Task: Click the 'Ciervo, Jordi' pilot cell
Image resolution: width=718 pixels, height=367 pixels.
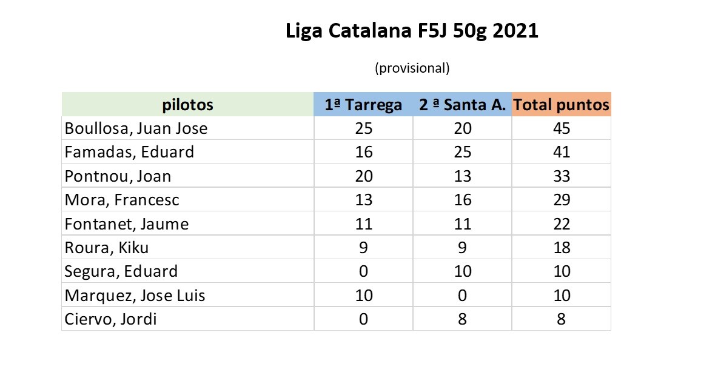Action: [110, 319]
